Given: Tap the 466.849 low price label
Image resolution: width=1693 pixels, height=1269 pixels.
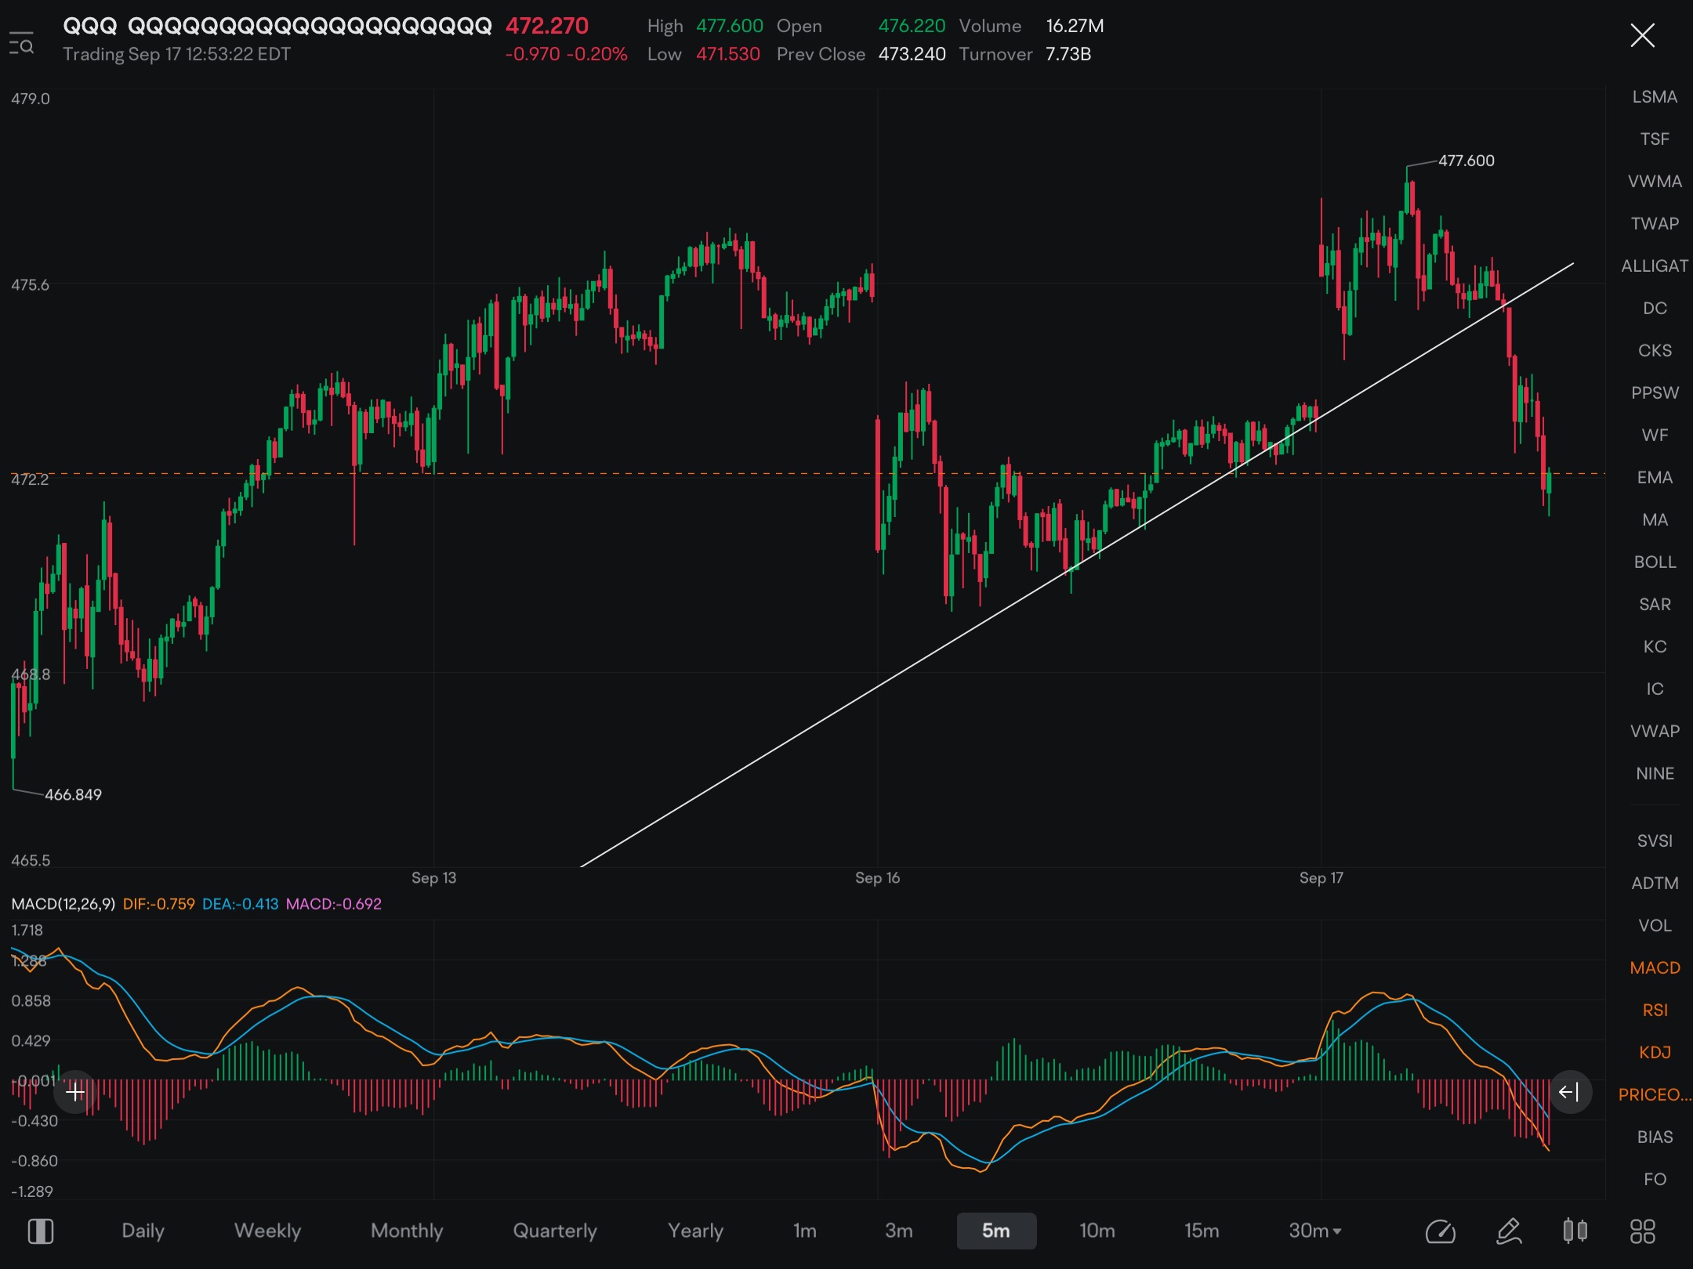Looking at the screenshot, I should pyautogui.click(x=73, y=794).
